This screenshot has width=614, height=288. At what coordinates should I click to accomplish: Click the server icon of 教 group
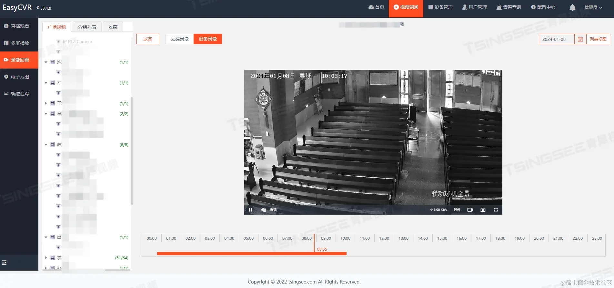pos(53,144)
